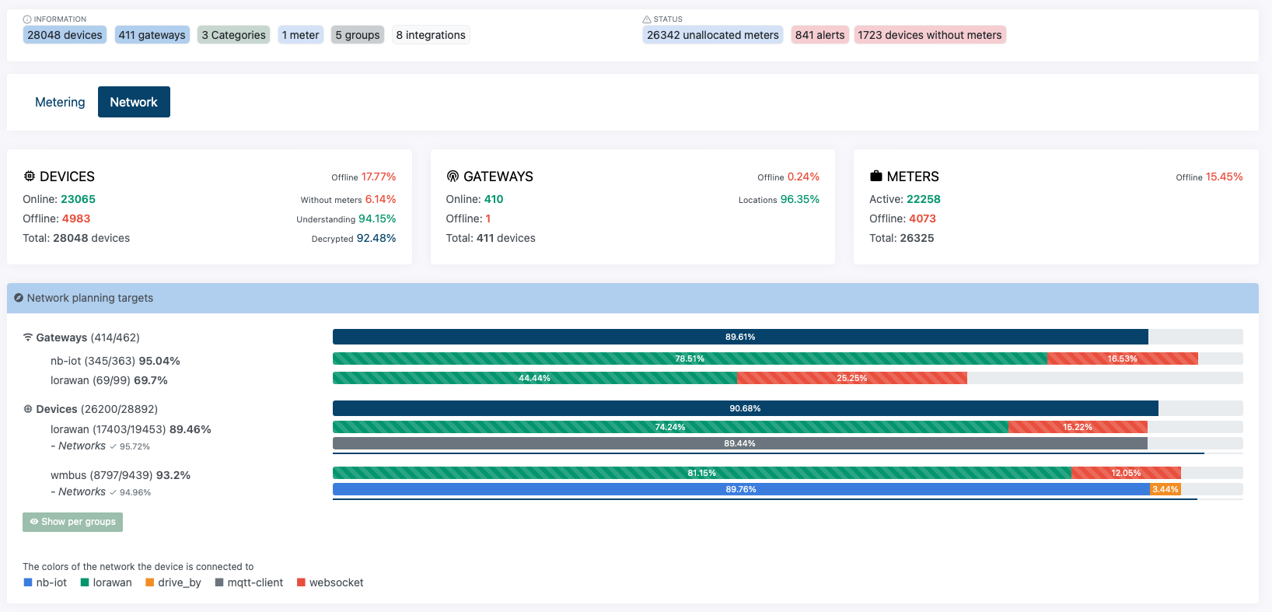Click the websocket red legend swatch
The height and width of the screenshot is (612, 1272).
click(x=301, y=582)
